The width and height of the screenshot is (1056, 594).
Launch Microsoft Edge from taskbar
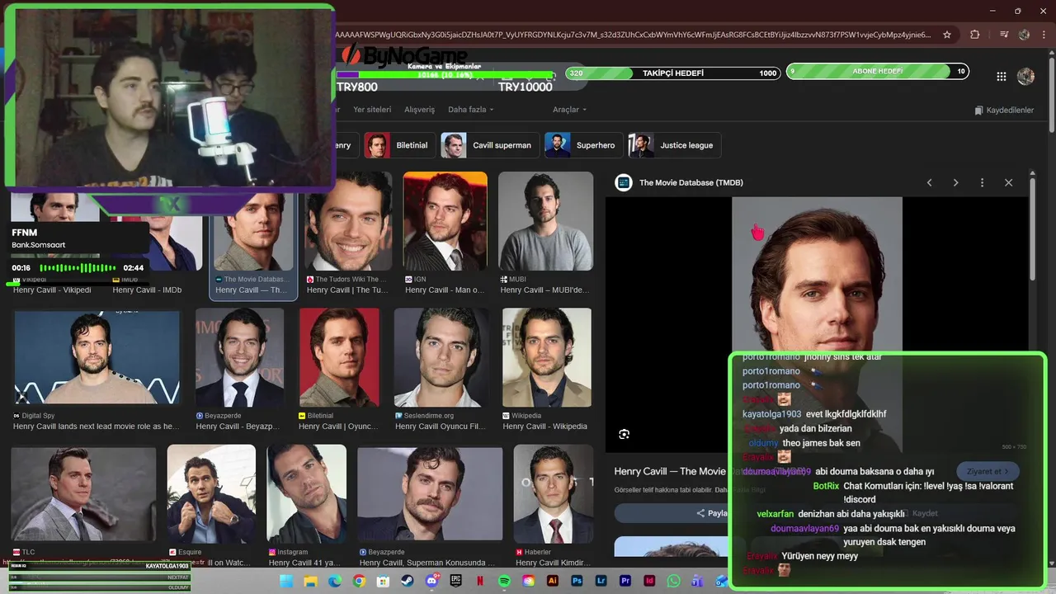point(334,582)
